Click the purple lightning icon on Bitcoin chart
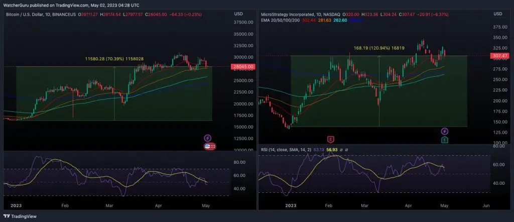 pyautogui.click(x=207, y=138)
